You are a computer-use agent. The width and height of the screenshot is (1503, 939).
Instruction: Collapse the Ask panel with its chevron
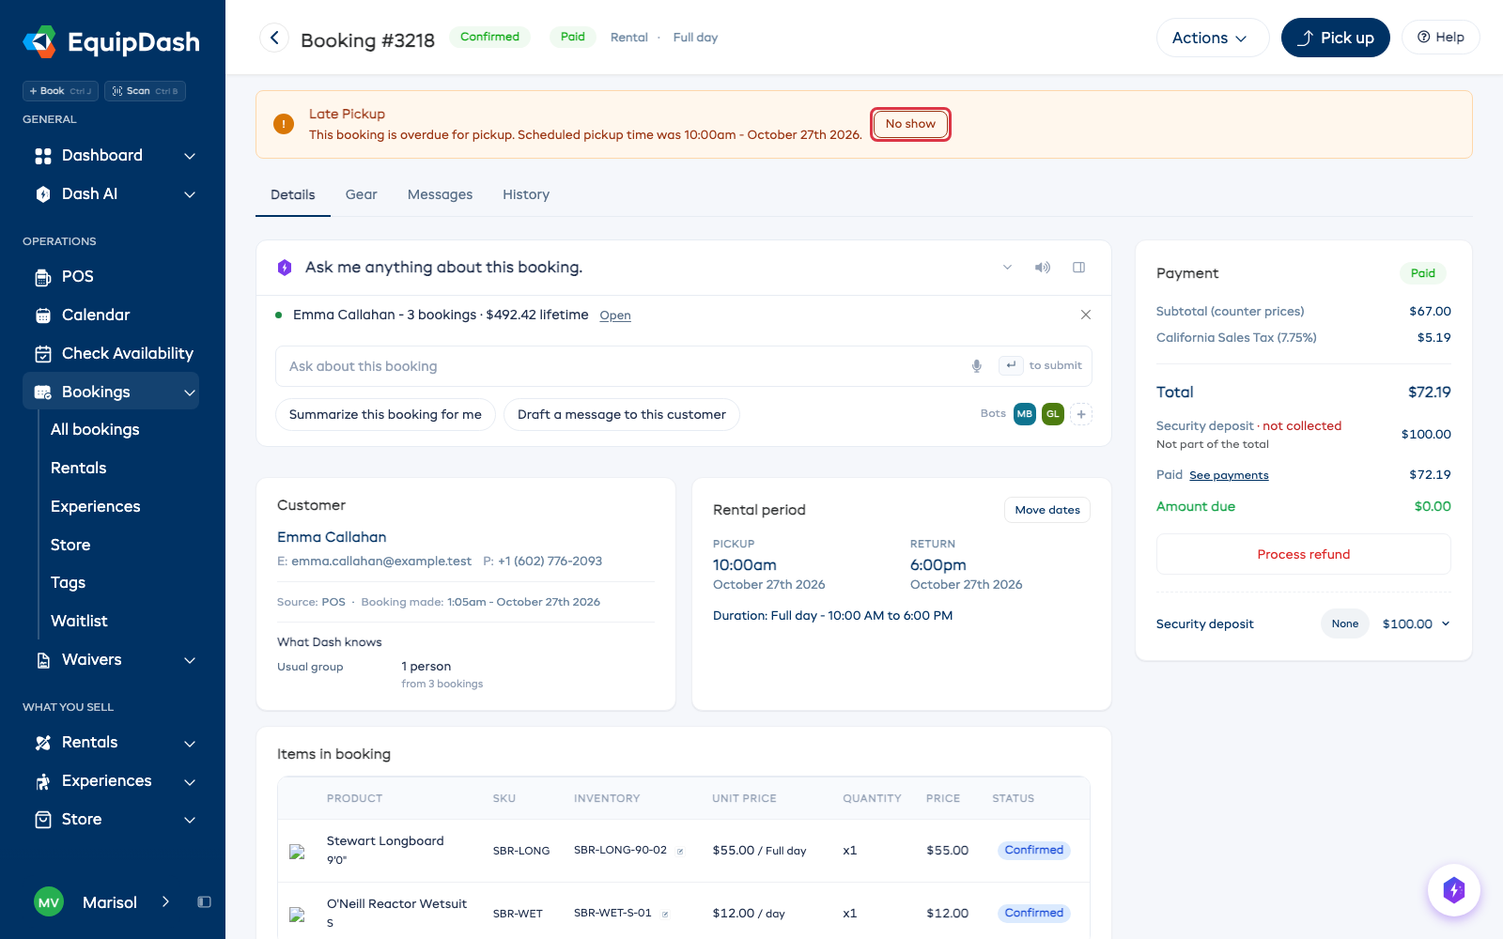point(1007,268)
